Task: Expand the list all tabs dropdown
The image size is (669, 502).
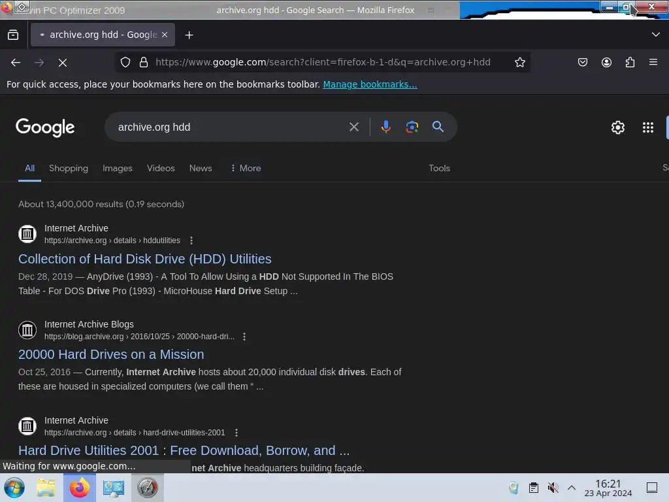Action: pos(656,35)
